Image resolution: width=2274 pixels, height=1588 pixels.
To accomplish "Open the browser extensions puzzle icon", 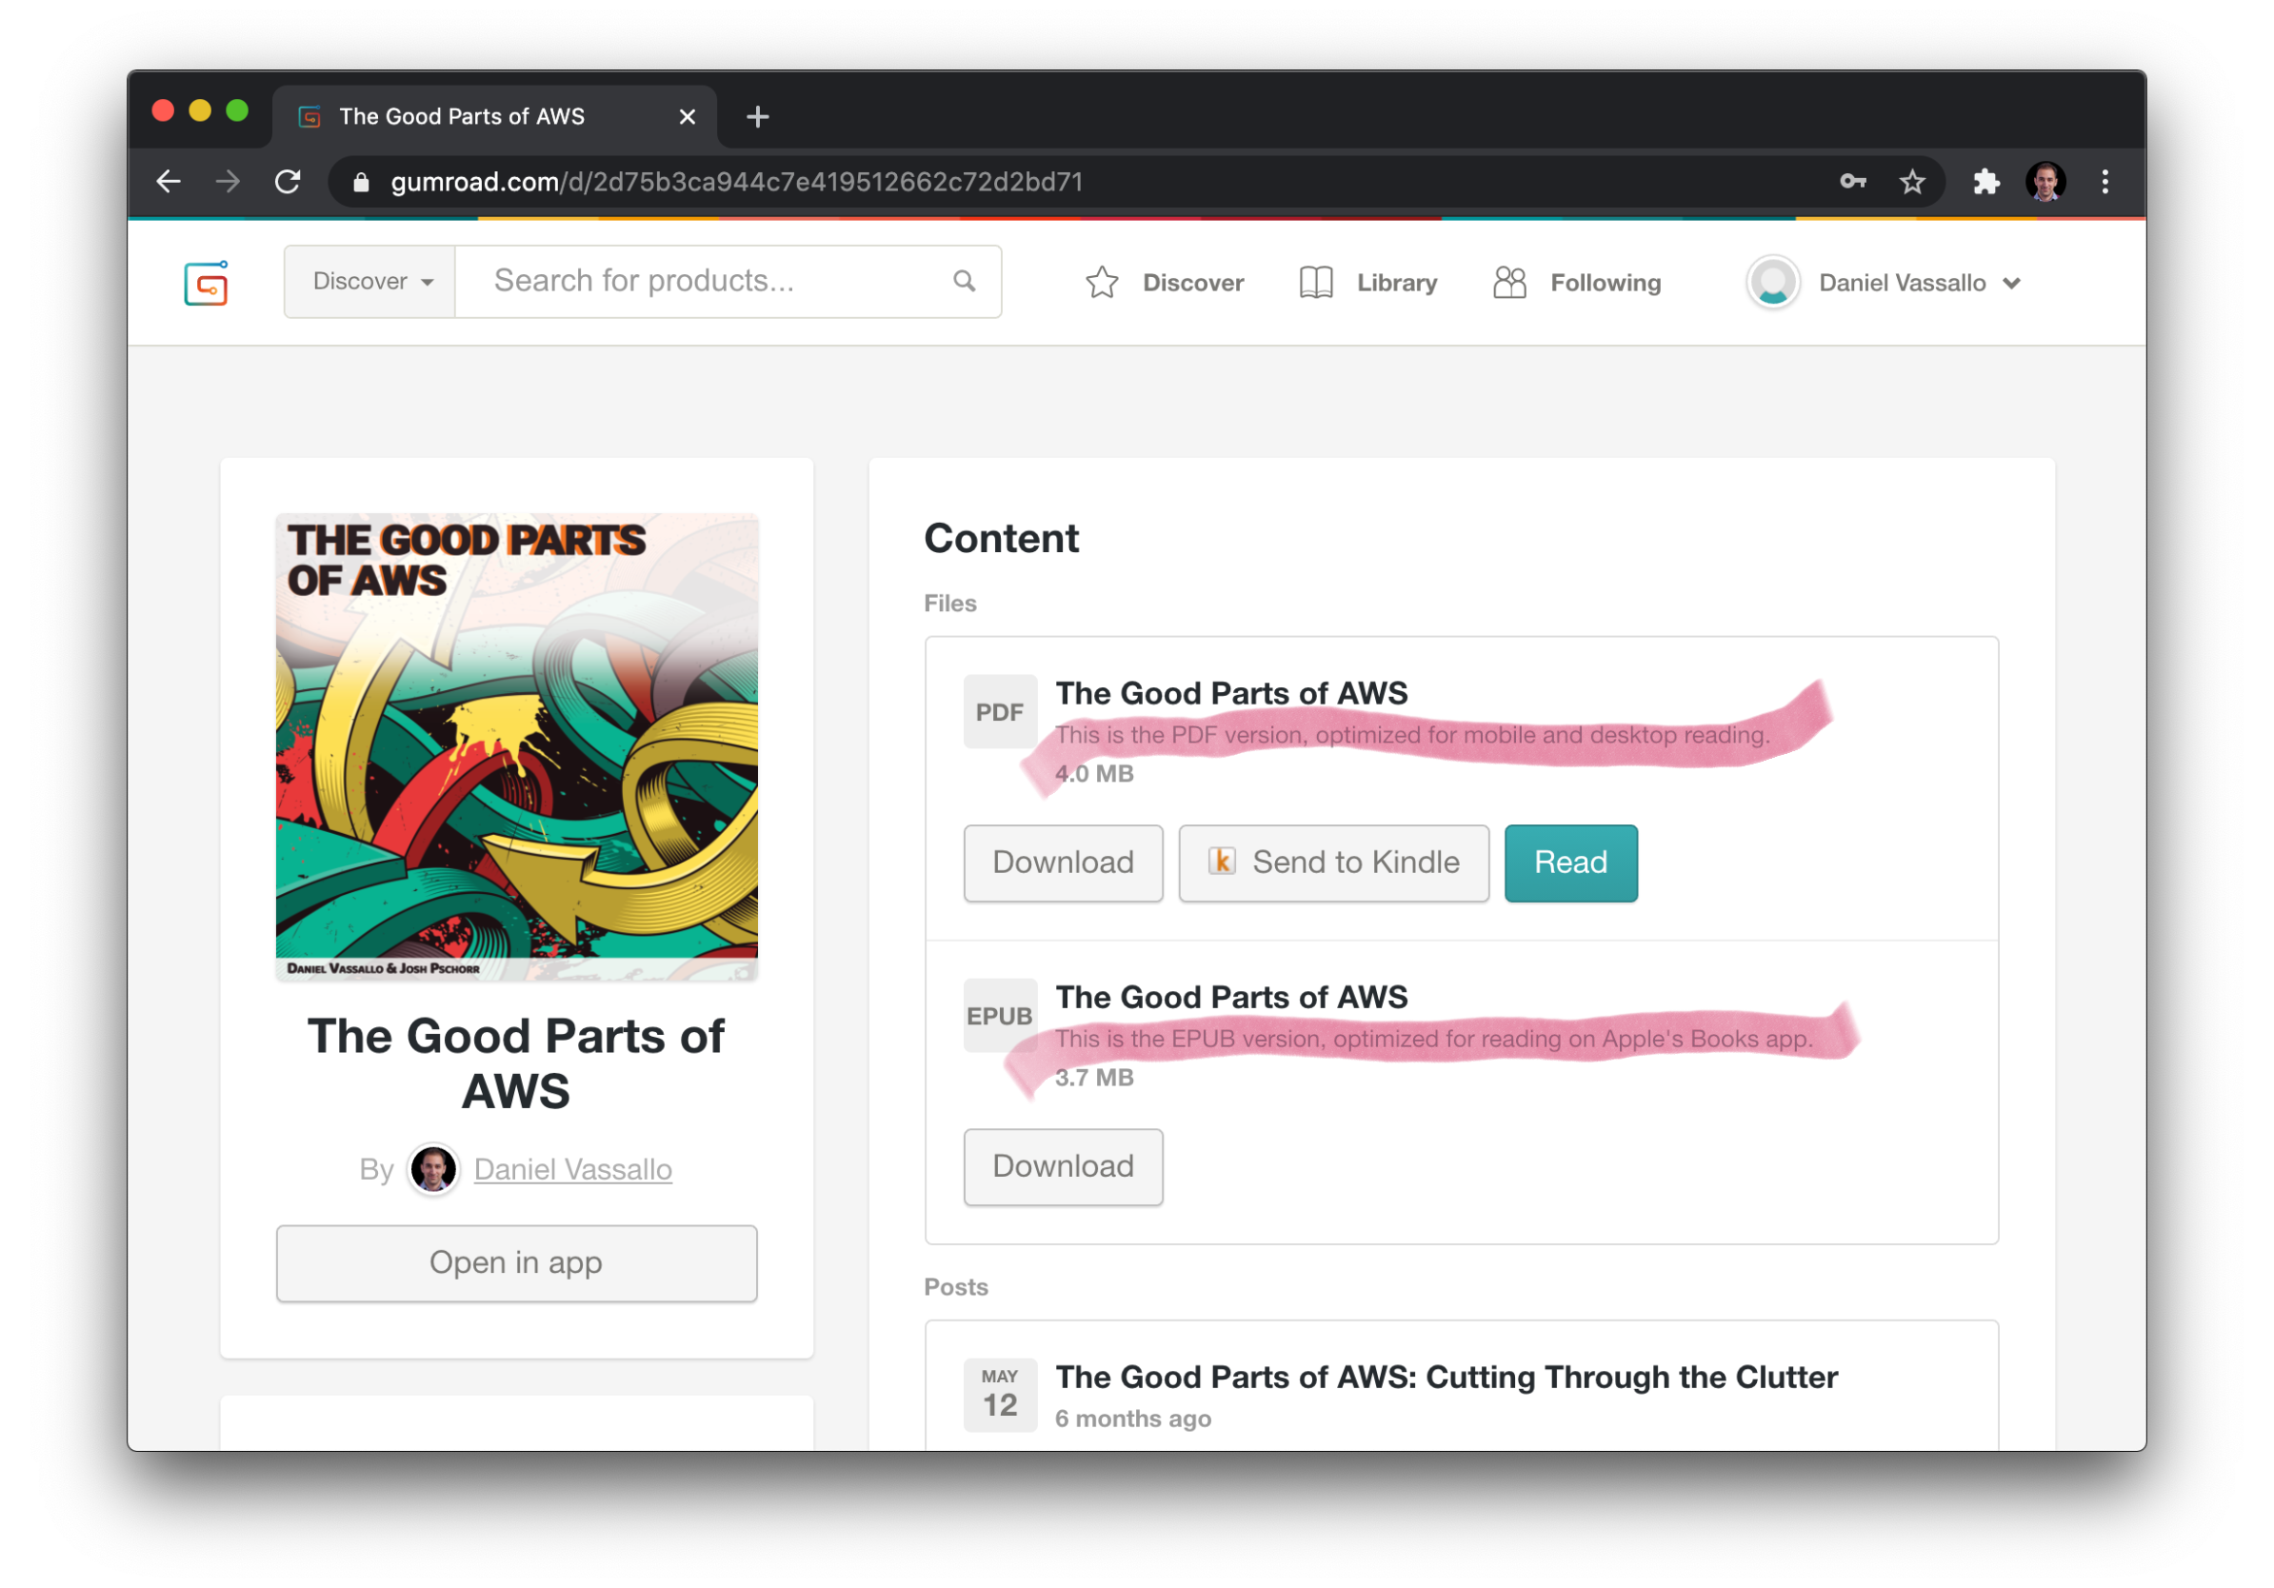I will coord(1985,182).
